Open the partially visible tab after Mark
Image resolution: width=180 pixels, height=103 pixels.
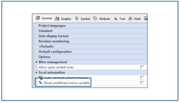(x=146, y=19)
